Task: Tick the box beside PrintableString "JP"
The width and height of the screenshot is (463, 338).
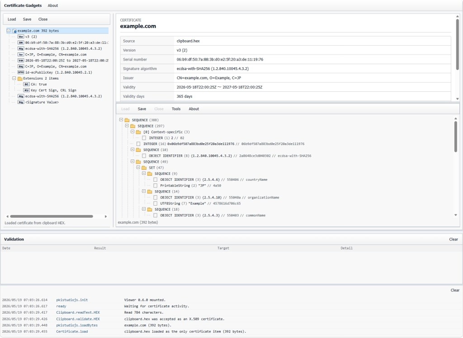Action: click(x=156, y=186)
